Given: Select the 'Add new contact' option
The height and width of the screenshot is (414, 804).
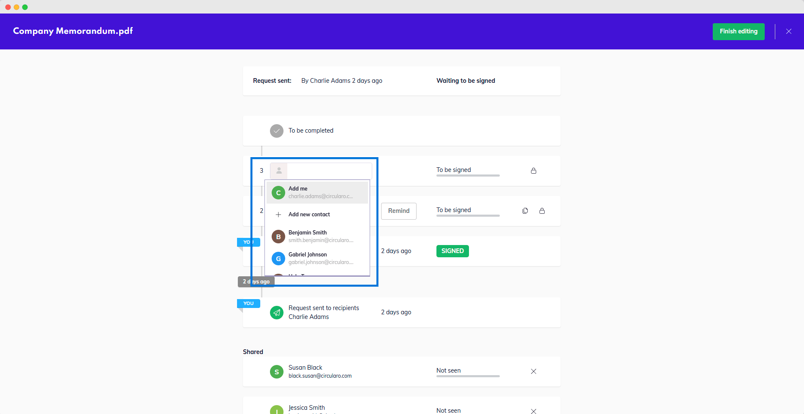Looking at the screenshot, I should pos(309,215).
